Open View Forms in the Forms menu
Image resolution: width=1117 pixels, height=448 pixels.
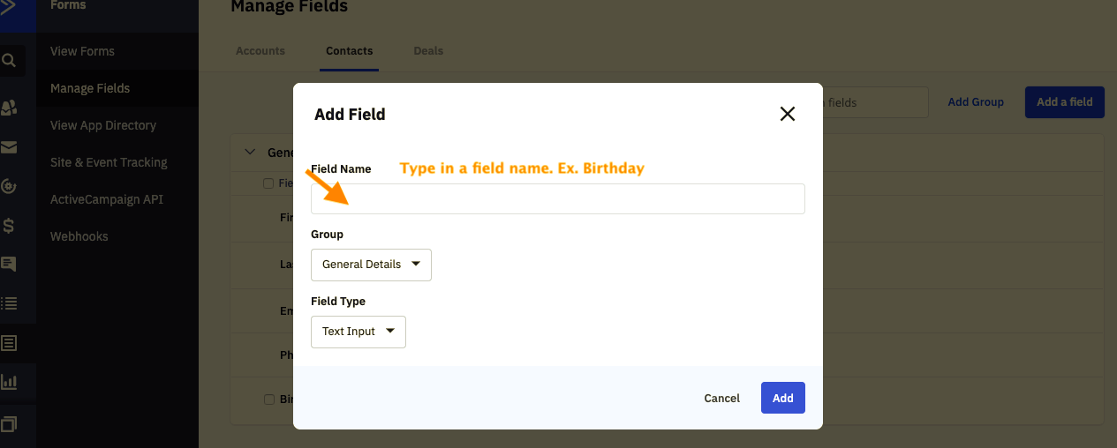82,51
